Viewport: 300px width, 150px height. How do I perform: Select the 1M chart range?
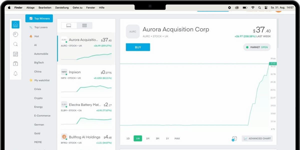tap(147, 138)
